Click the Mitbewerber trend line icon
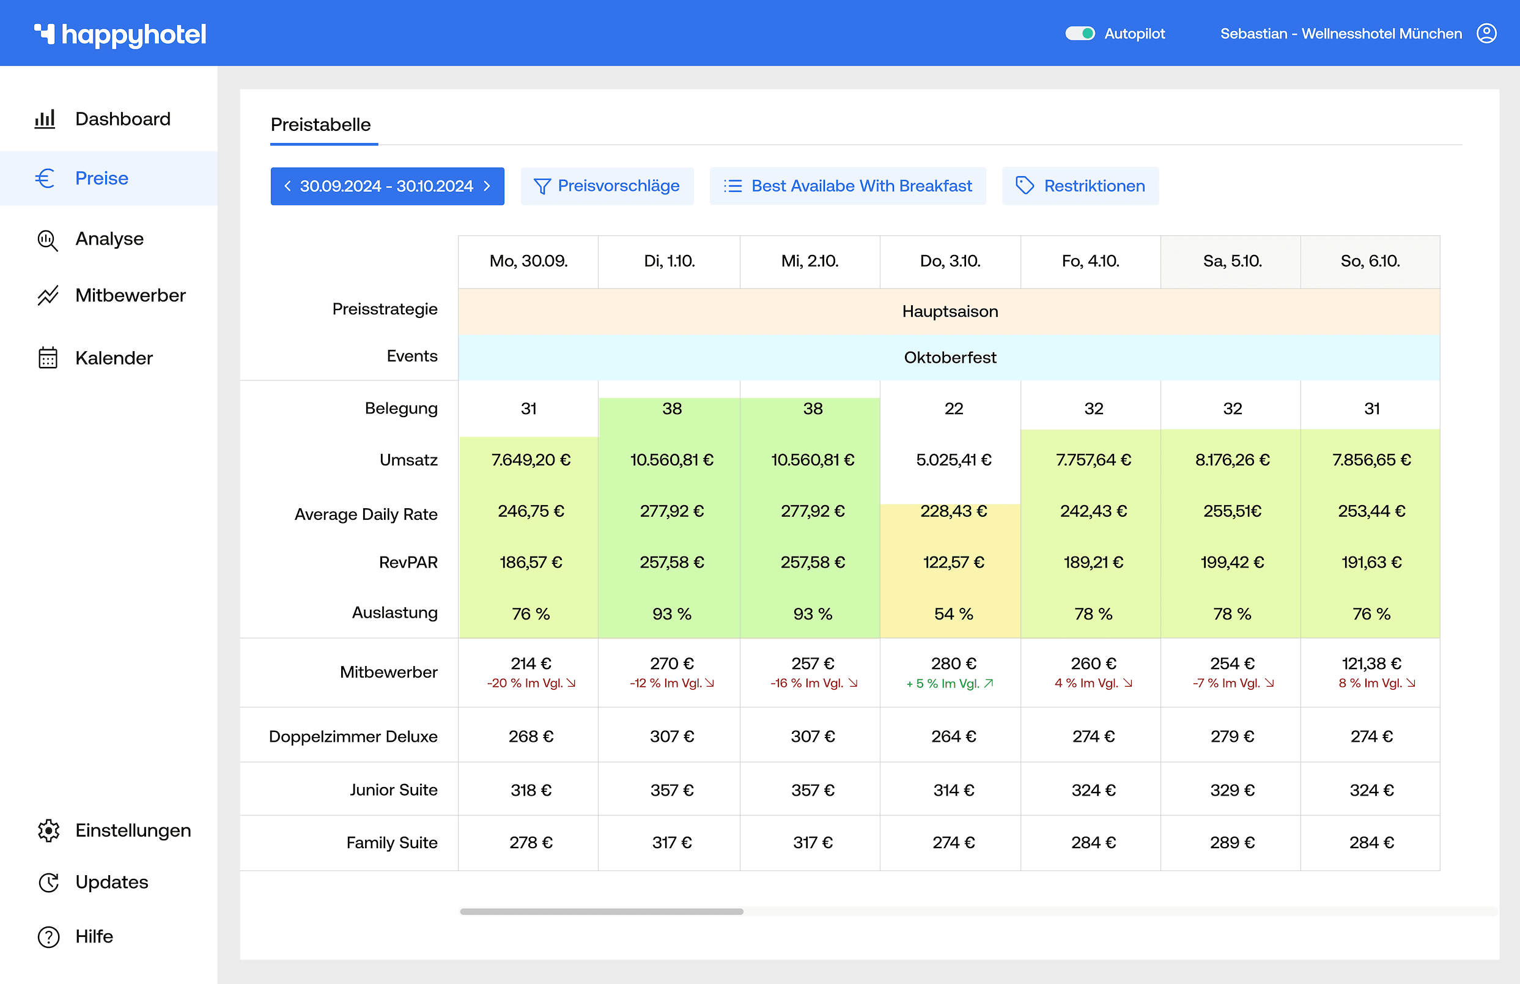1520x984 pixels. coord(47,296)
